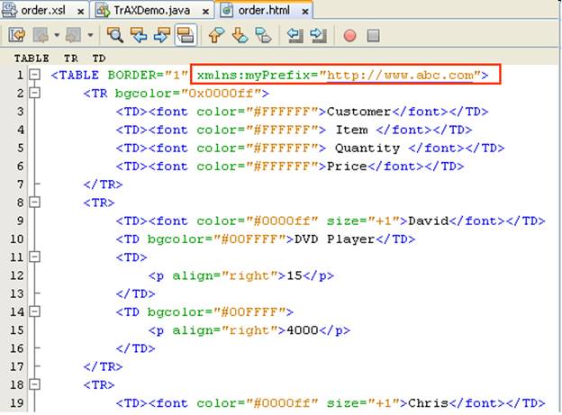Click the value 4000 on line 15
The height and width of the screenshot is (415, 562).
303,330
